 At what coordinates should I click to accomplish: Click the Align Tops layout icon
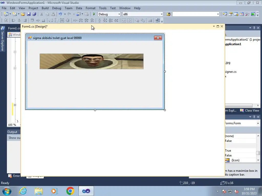pyautogui.click(x=32, y=20)
